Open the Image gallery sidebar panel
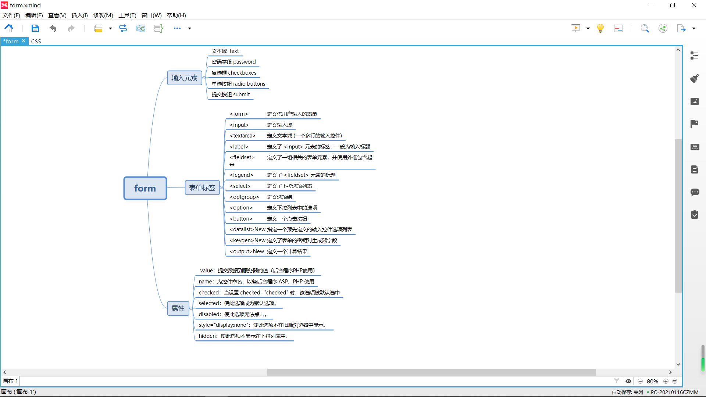 (x=694, y=101)
